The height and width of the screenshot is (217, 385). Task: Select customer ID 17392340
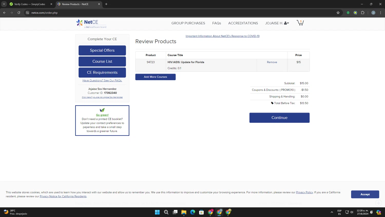tap(110, 93)
